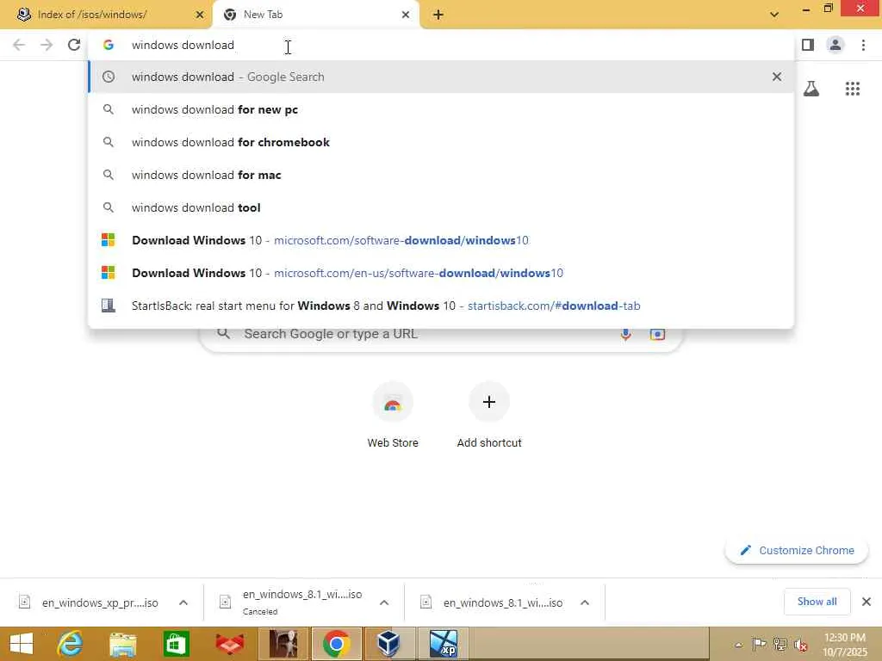The width and height of the screenshot is (882, 661).
Task: Open Action Center flag icon in tray
Action: [760, 644]
